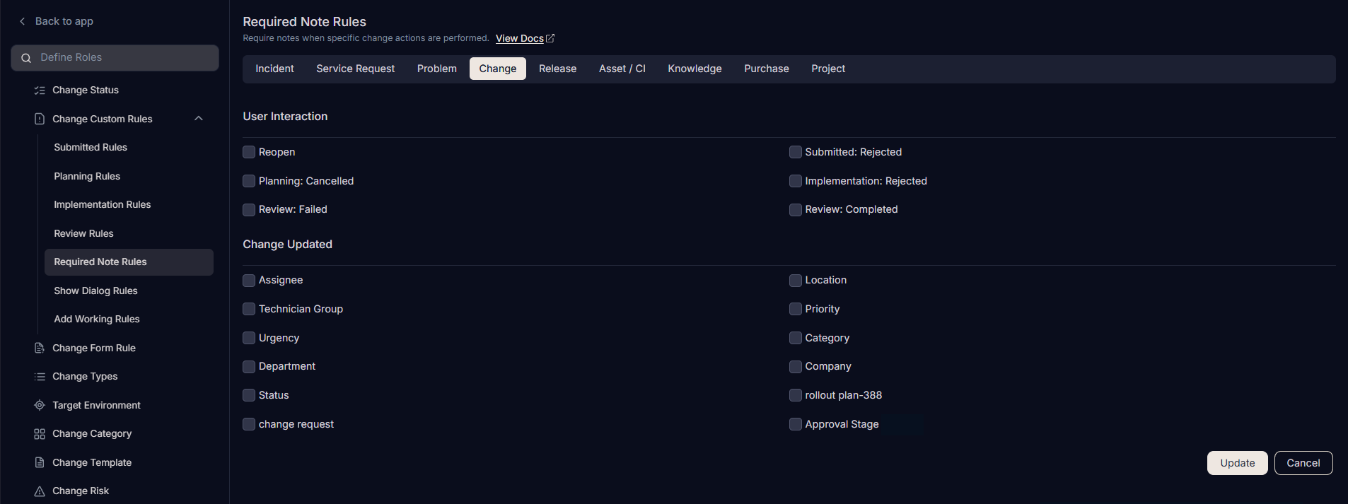Select Show Dialog Rules in sidebar
The height and width of the screenshot is (504, 1348).
click(95, 291)
